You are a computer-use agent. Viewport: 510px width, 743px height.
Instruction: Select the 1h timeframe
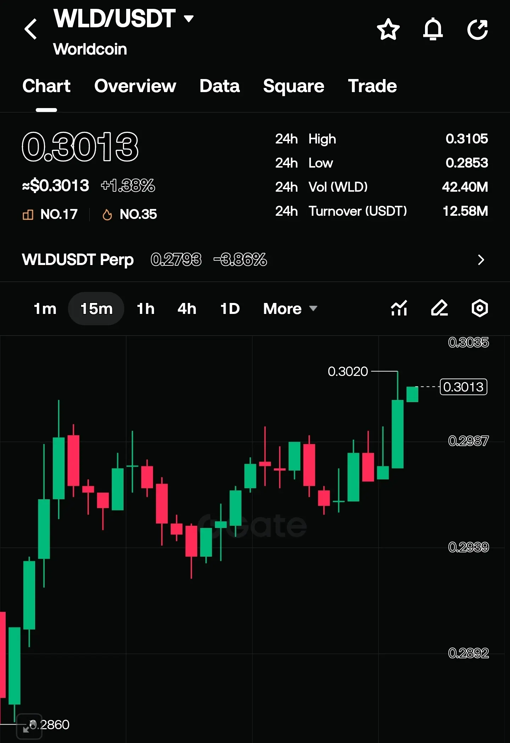pos(146,309)
